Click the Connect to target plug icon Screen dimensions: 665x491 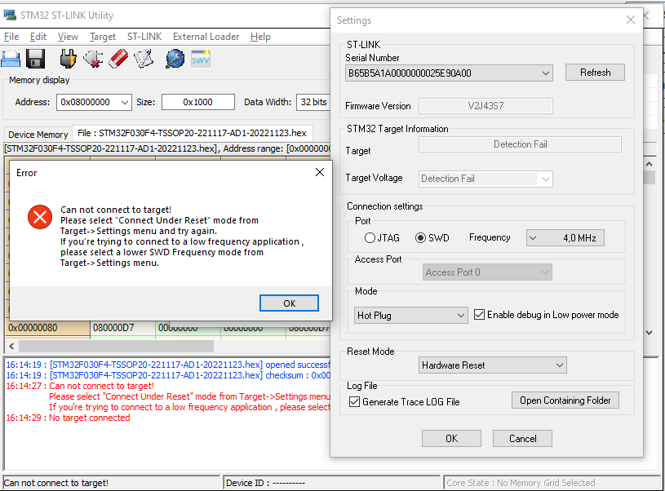pyautogui.click(x=68, y=59)
